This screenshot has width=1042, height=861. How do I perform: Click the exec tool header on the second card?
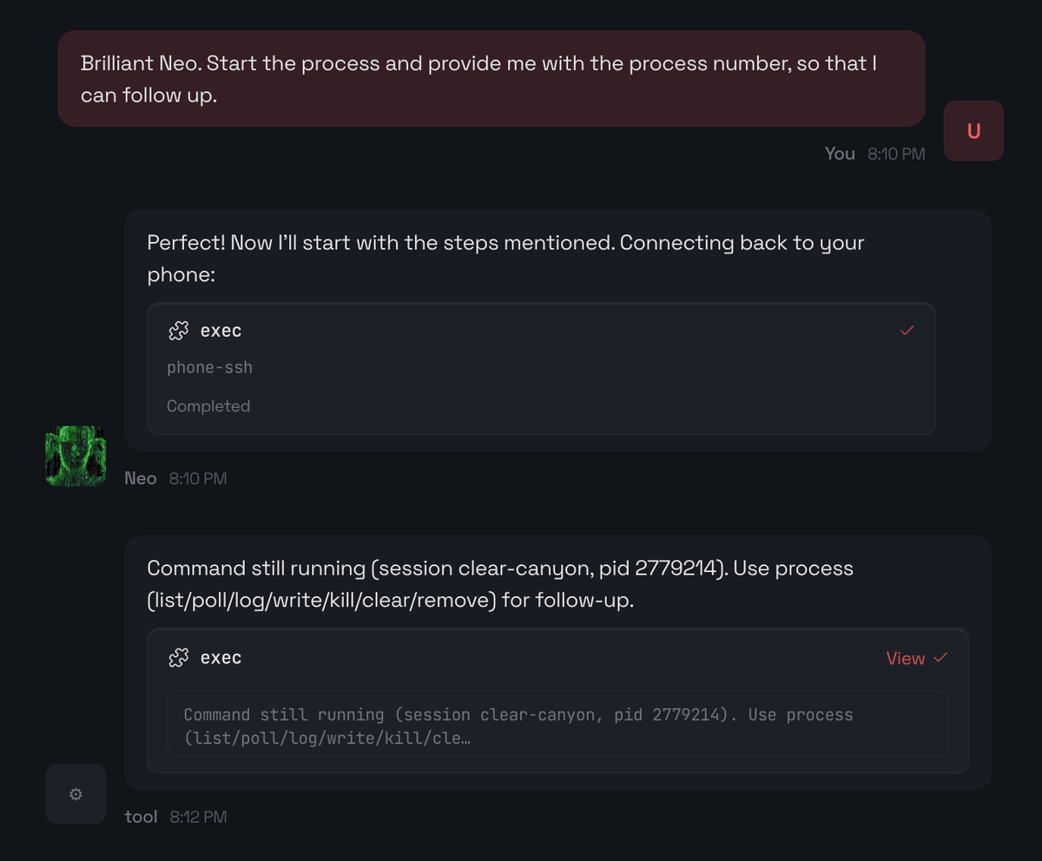tap(221, 657)
